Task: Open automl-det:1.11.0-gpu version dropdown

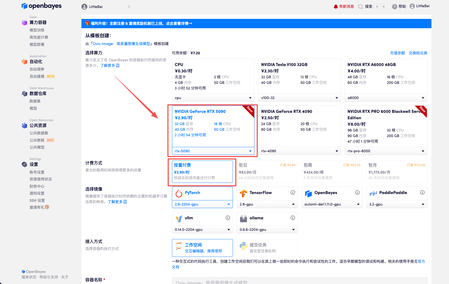Action: (x=332, y=204)
